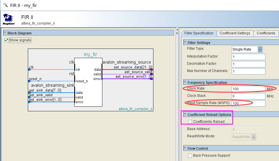Collapse the Block Diagram panel
The image size is (279, 161).
click(5, 33)
